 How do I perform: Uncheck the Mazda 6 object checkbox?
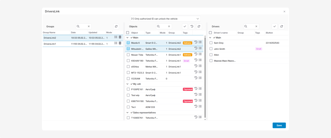pyautogui.click(x=128, y=43)
